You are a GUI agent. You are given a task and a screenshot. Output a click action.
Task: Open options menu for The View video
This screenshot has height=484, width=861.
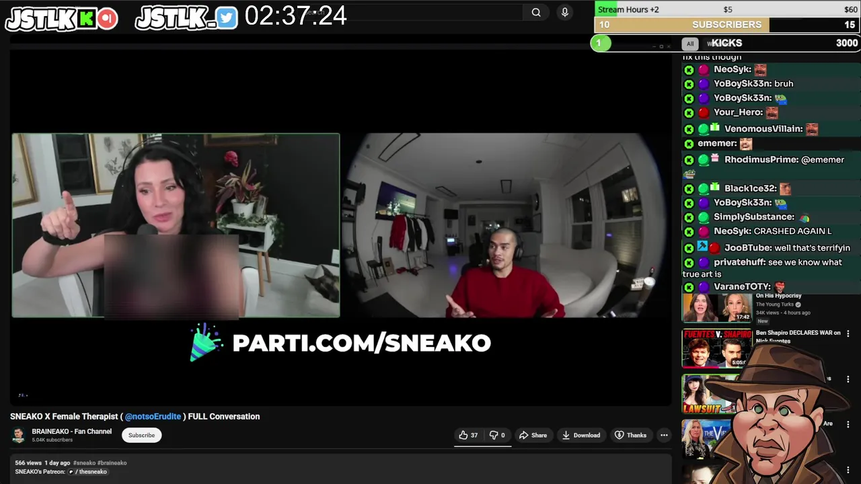tap(848, 424)
